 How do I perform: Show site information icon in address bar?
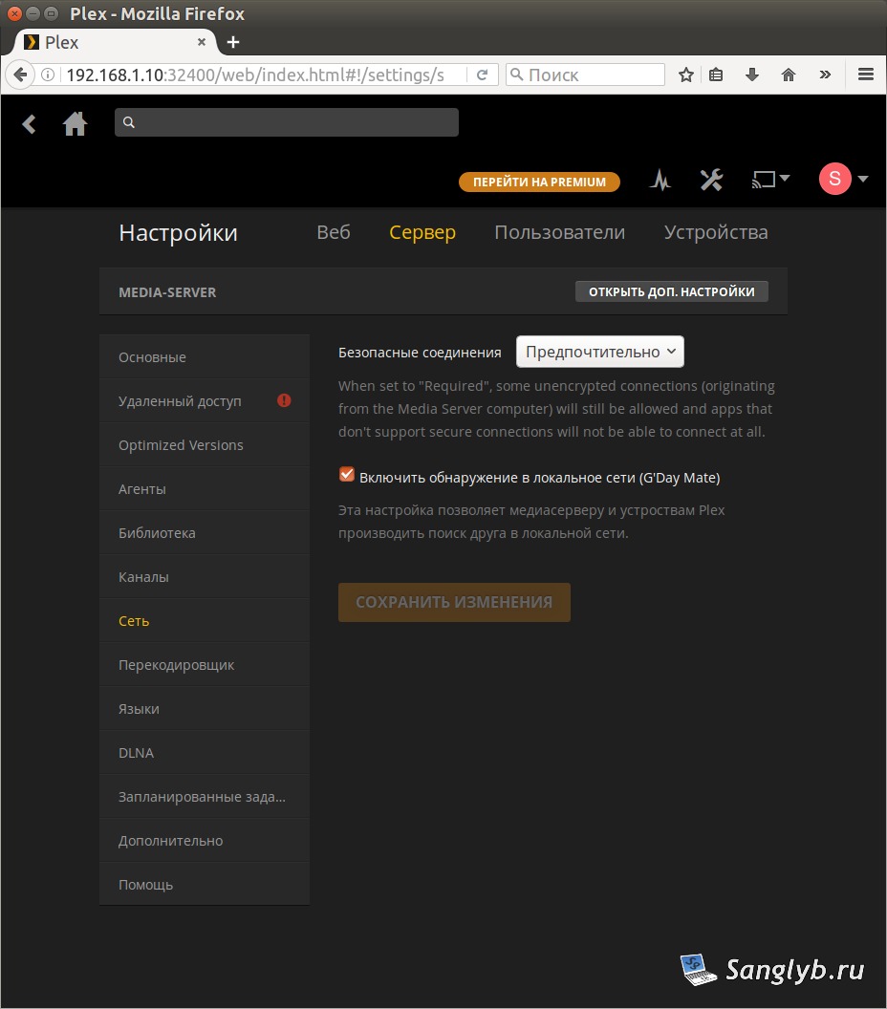click(x=48, y=75)
